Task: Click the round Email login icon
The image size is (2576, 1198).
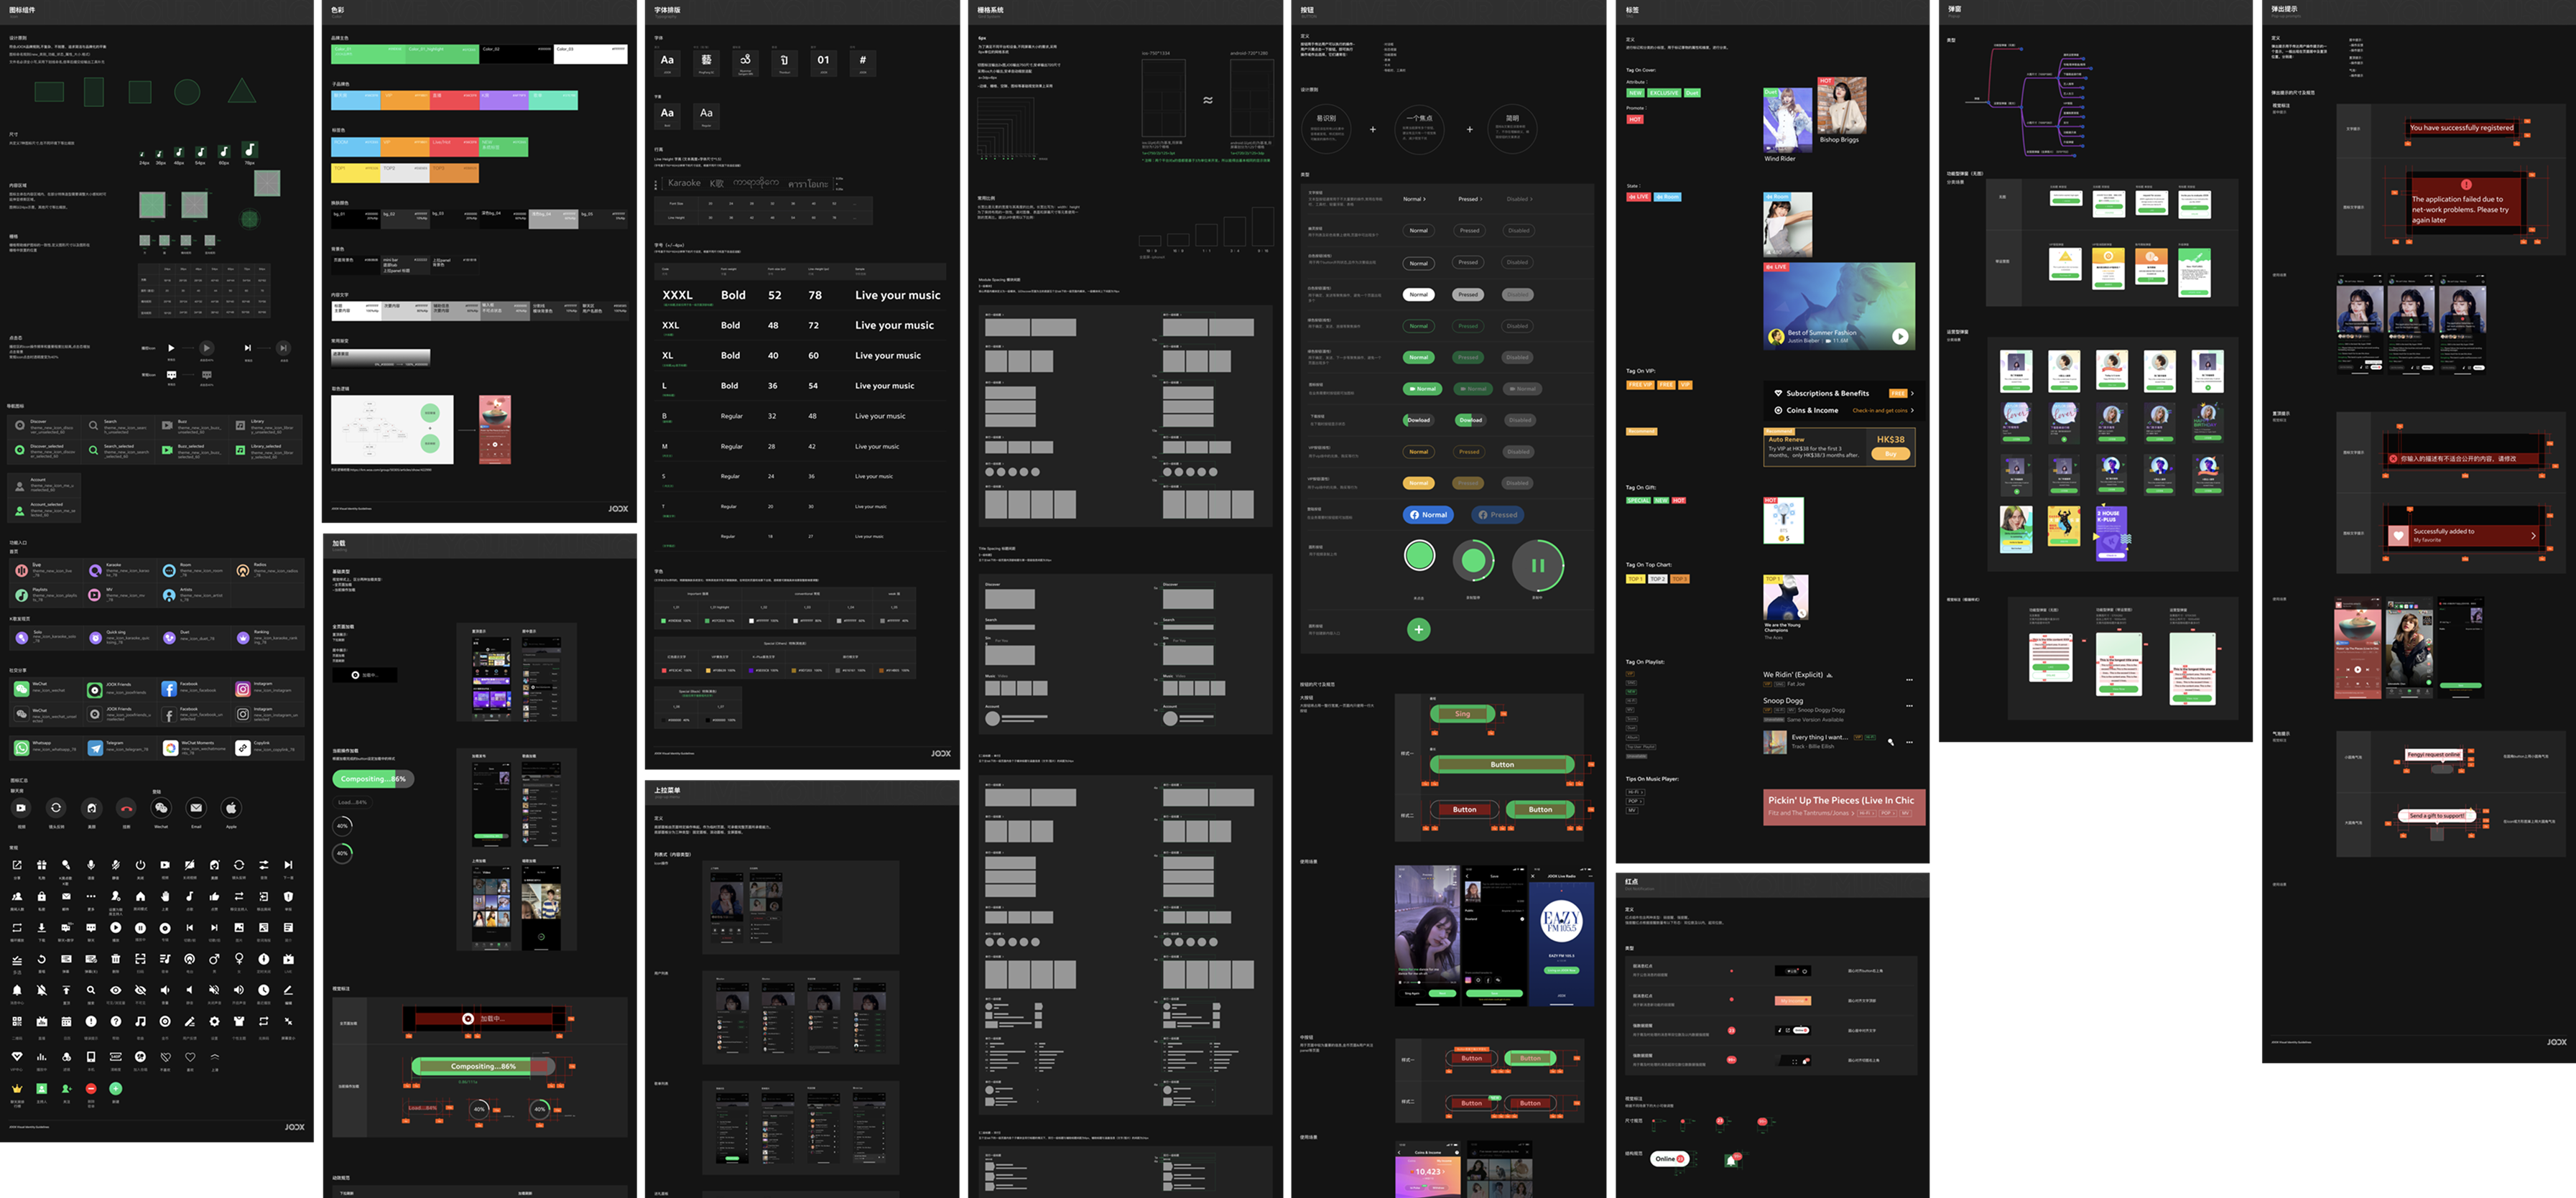Action: 196,808
